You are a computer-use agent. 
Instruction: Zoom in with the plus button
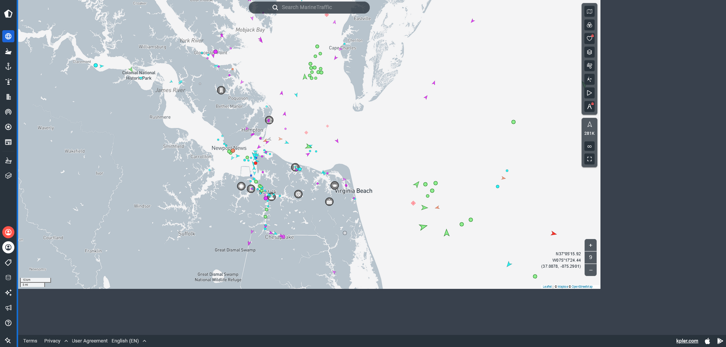[591, 245]
